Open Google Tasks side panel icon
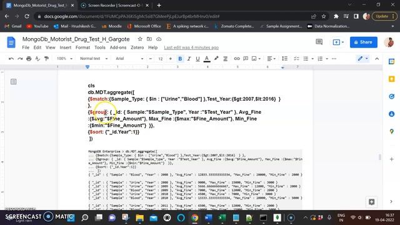This screenshot has width=400, height=225. click(392, 96)
